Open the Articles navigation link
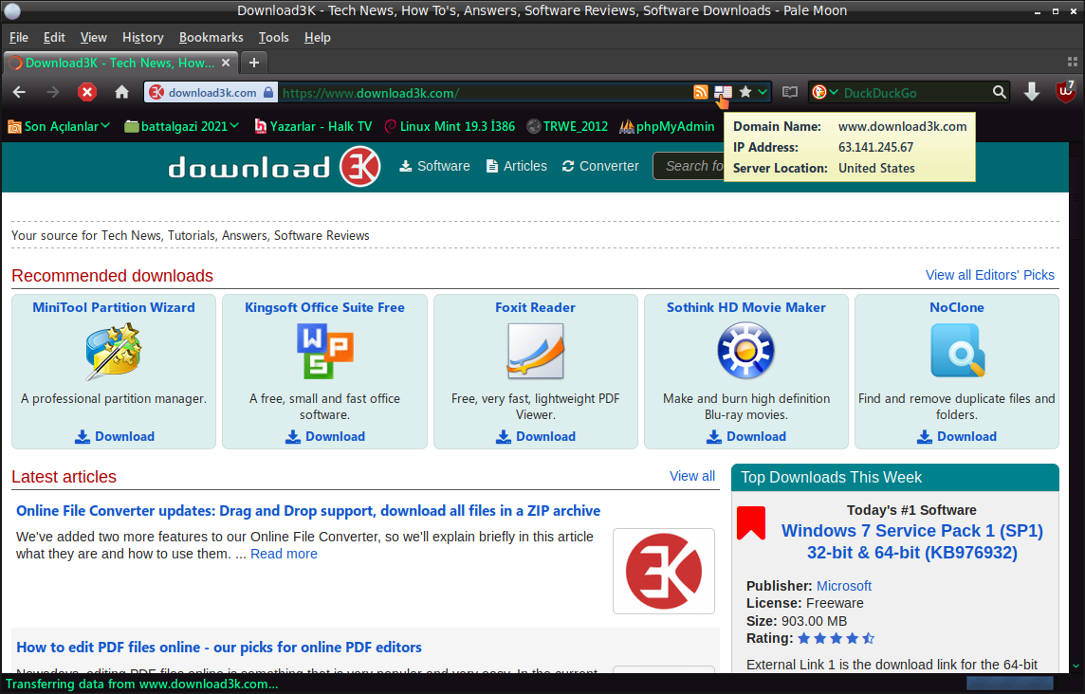 tap(516, 166)
